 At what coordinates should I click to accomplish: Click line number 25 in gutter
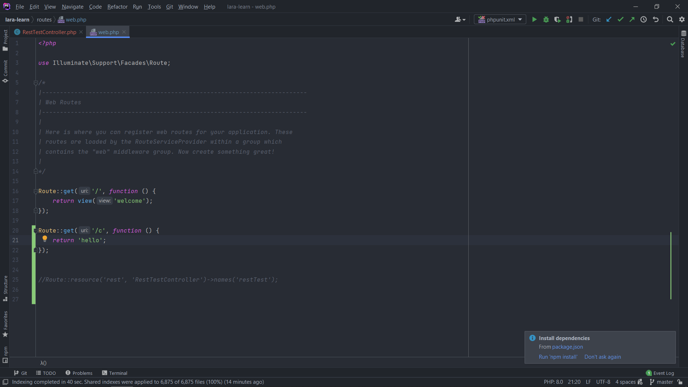tap(15, 279)
